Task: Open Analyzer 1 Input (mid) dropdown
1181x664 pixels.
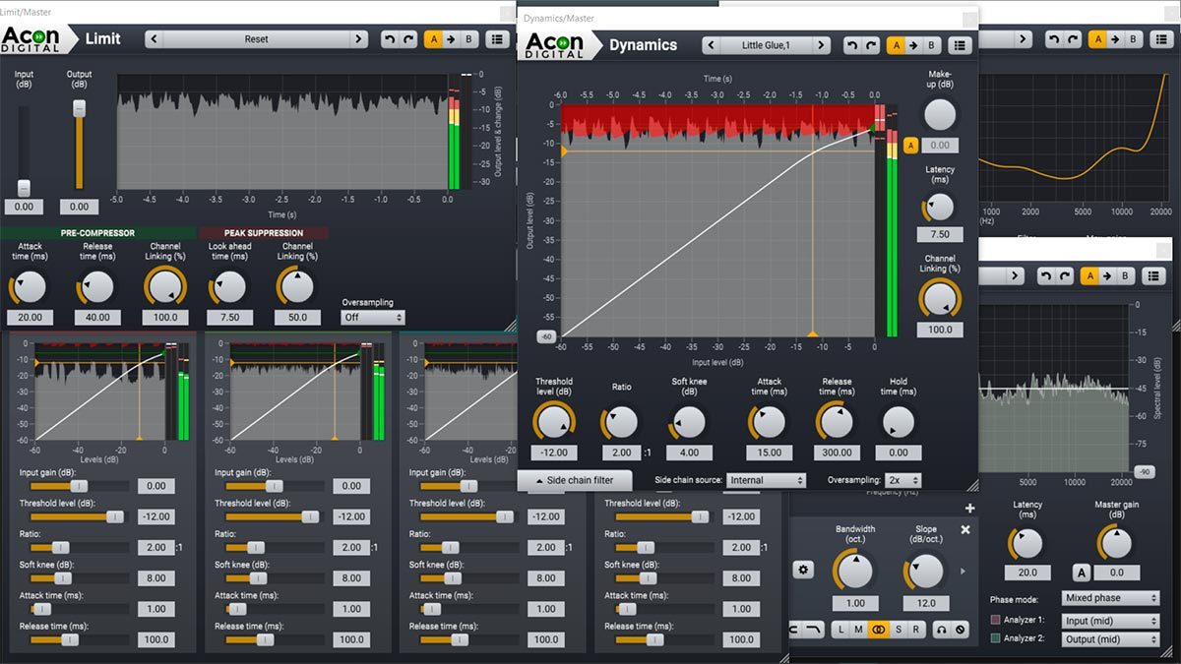Action: pos(1111,621)
